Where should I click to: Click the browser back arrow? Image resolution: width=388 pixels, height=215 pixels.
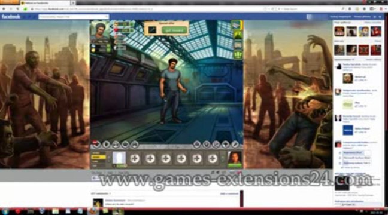(4, 9)
